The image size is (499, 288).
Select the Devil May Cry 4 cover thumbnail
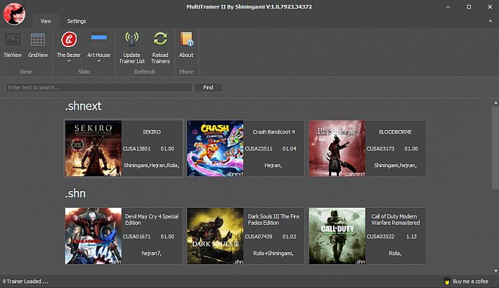[93, 236]
